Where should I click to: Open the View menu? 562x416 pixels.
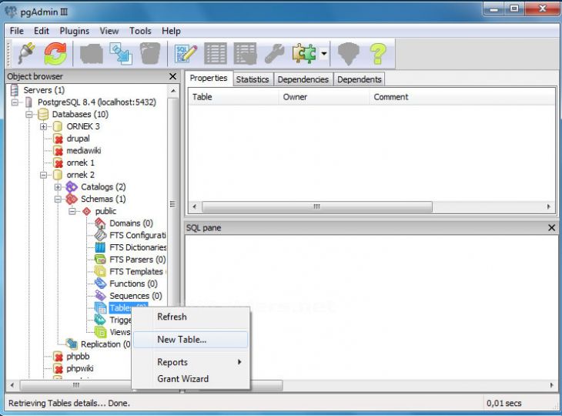[109, 31]
